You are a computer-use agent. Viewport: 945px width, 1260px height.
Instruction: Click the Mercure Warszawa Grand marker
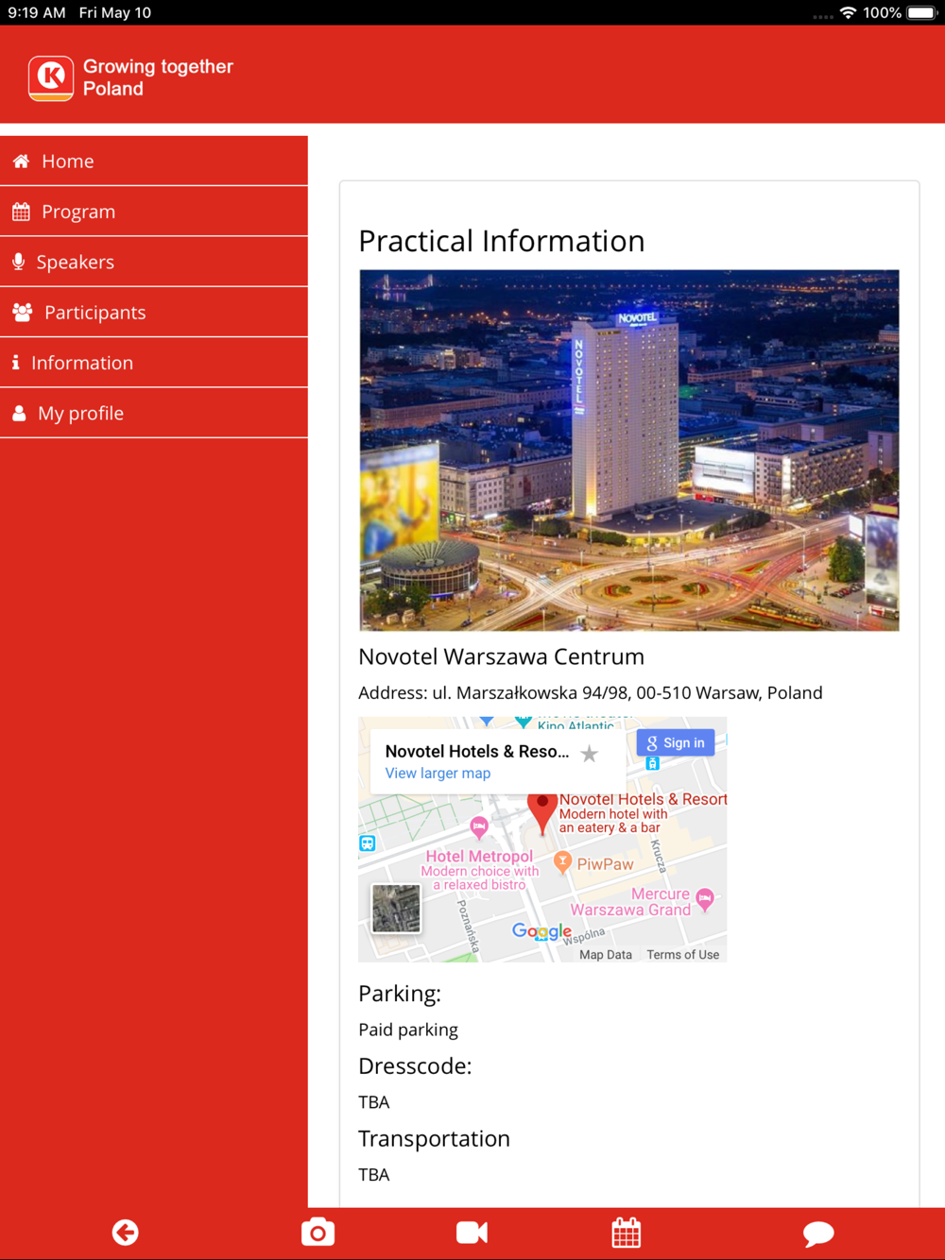[x=705, y=900]
